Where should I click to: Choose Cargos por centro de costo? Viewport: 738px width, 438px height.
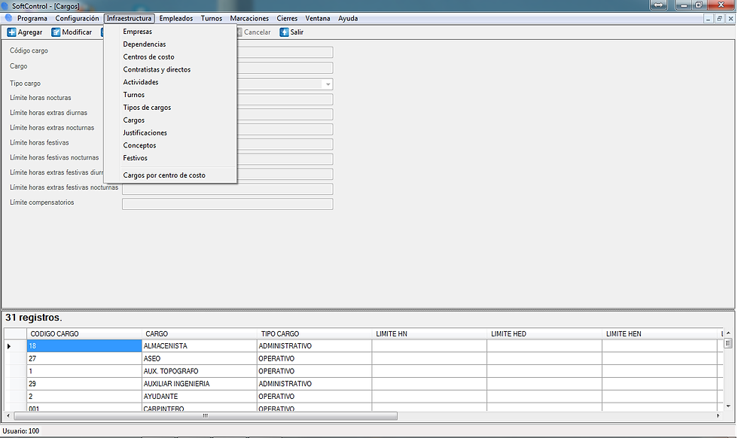[x=170, y=175]
